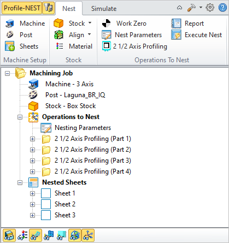This screenshot has width=229, height=243.
Task: Select the Work Zero icon
Action: coord(106,23)
